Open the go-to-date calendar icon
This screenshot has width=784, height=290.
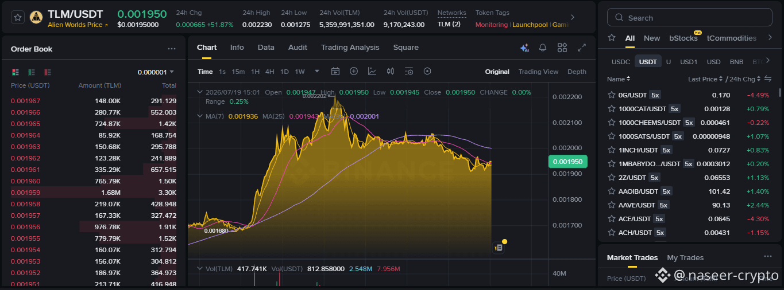pyautogui.click(x=335, y=72)
